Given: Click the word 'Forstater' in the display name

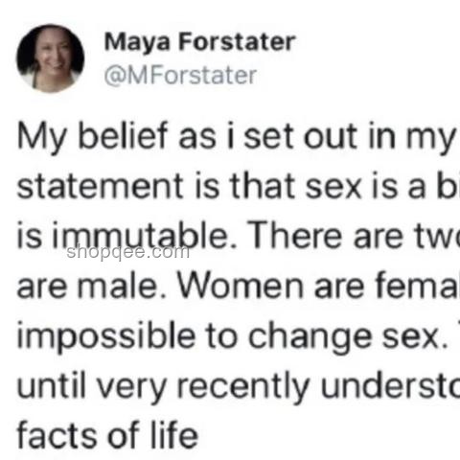Looking at the screenshot, I should (x=237, y=42).
